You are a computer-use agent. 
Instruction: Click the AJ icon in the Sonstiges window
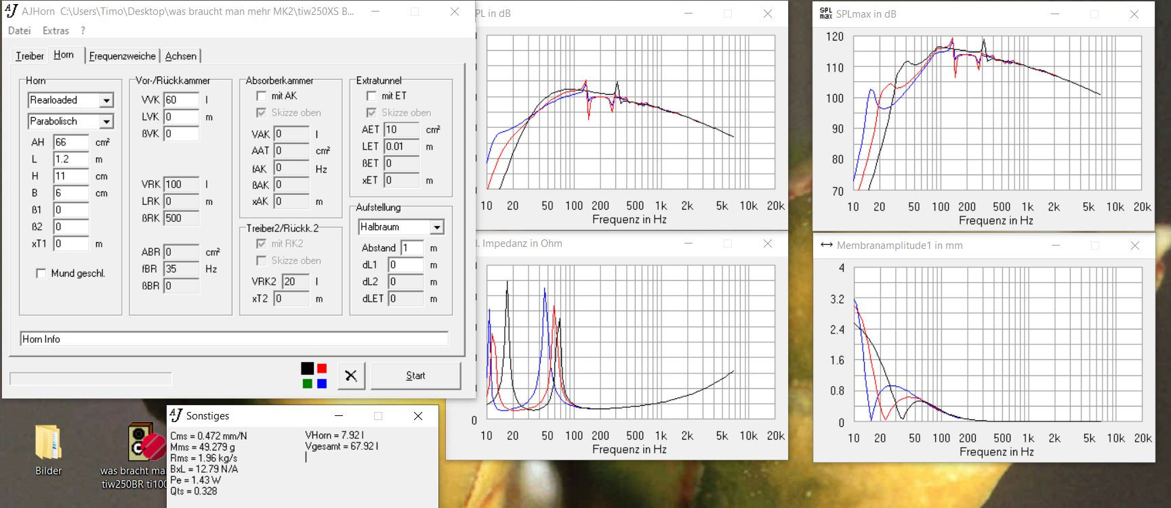pos(176,415)
